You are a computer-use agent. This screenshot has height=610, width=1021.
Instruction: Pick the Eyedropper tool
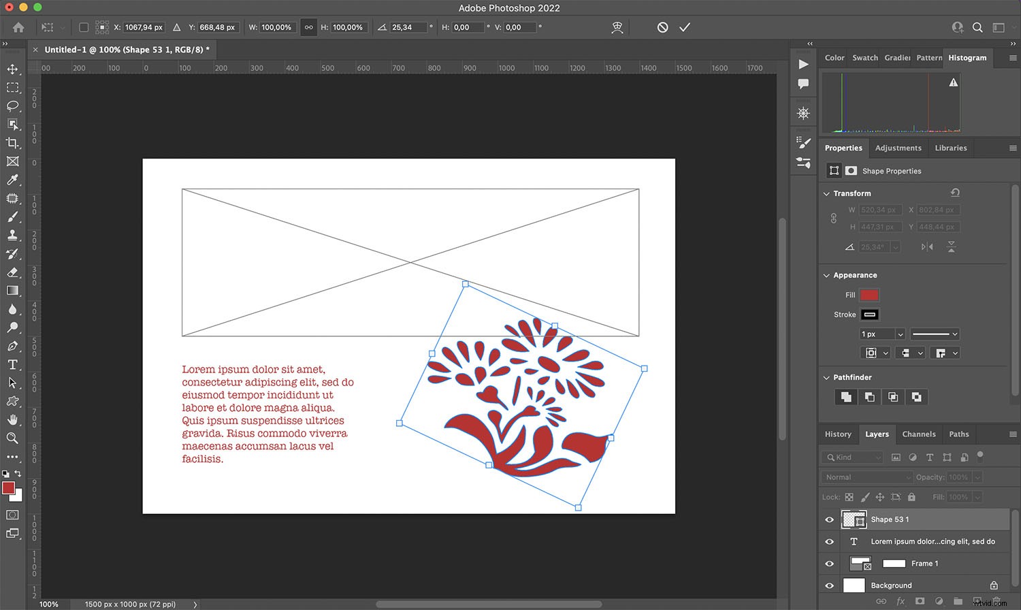coord(12,180)
